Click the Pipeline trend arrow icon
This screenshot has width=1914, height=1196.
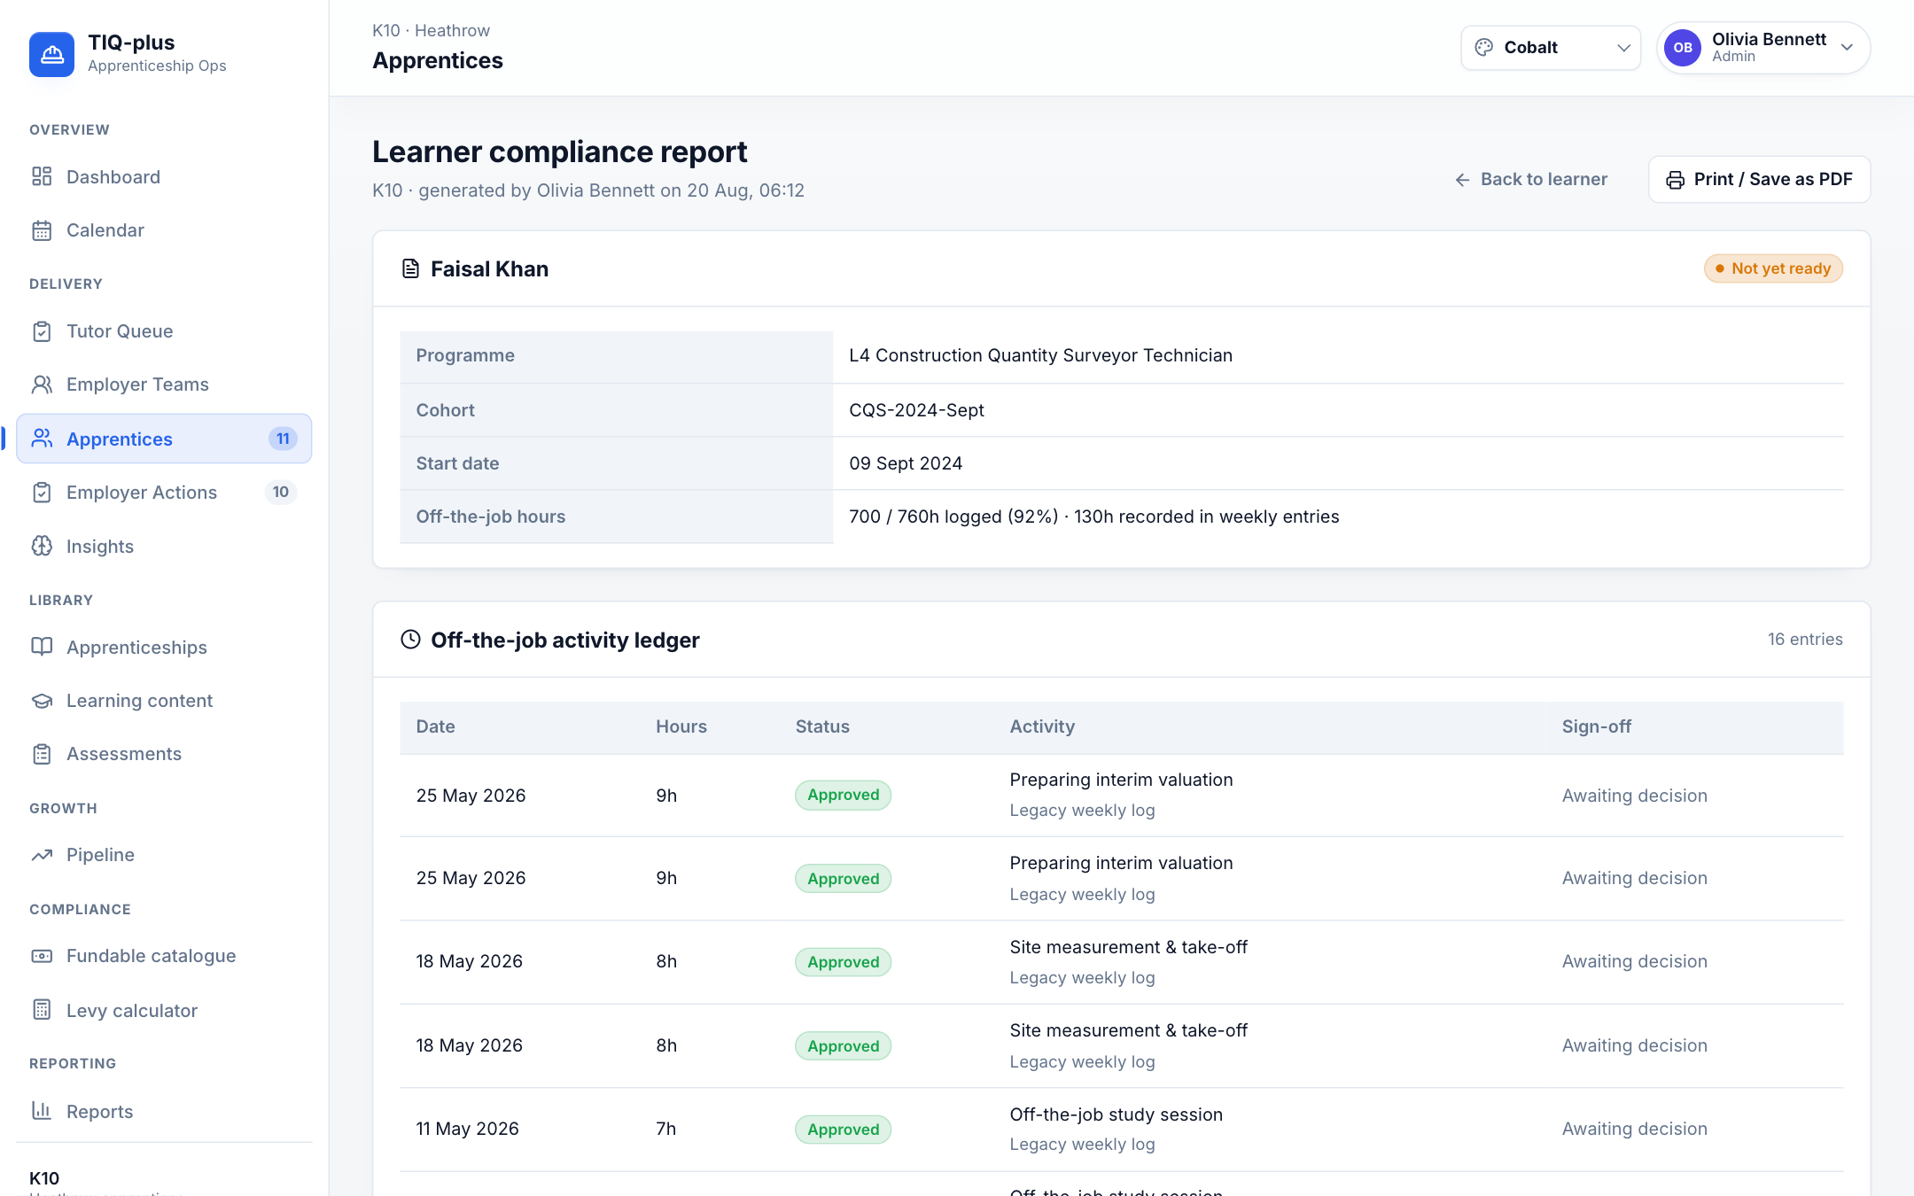coord(42,855)
